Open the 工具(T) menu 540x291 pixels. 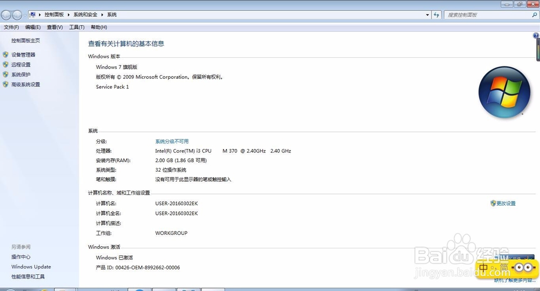[x=77, y=27]
